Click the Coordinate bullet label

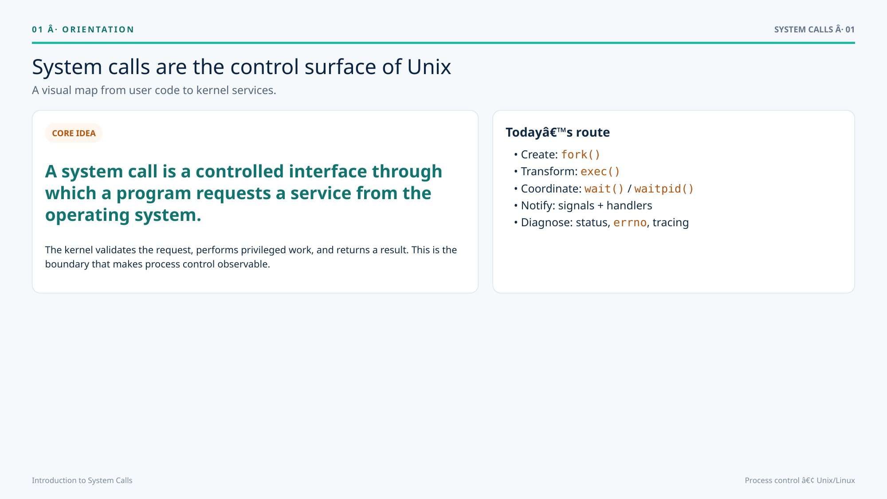[x=551, y=189]
